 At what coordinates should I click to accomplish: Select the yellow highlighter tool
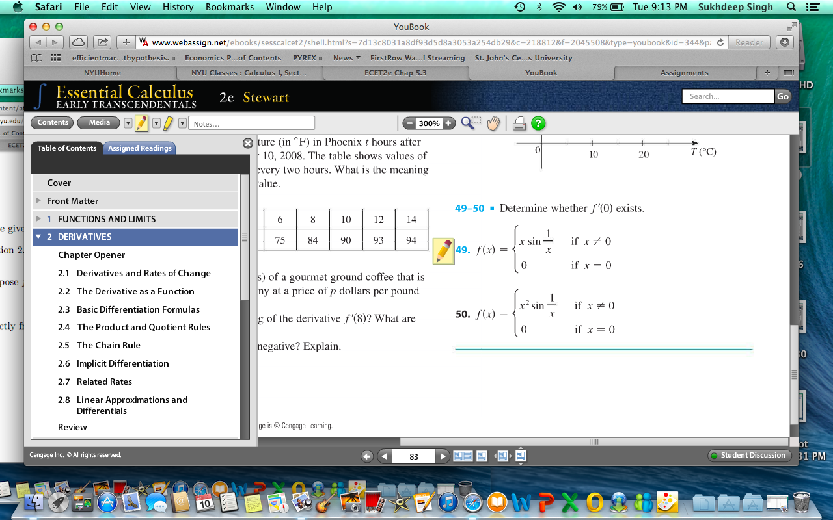click(x=168, y=123)
